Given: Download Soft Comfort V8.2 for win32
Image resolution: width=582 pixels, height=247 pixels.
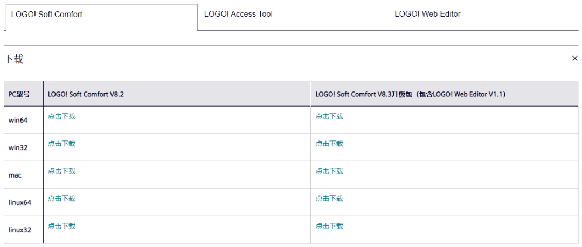Looking at the screenshot, I should point(61,144).
